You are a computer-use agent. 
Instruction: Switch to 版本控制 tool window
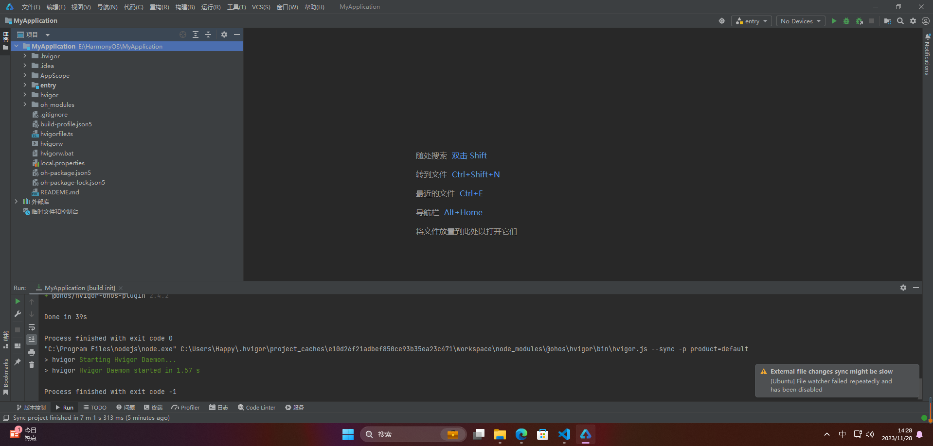[31, 408]
